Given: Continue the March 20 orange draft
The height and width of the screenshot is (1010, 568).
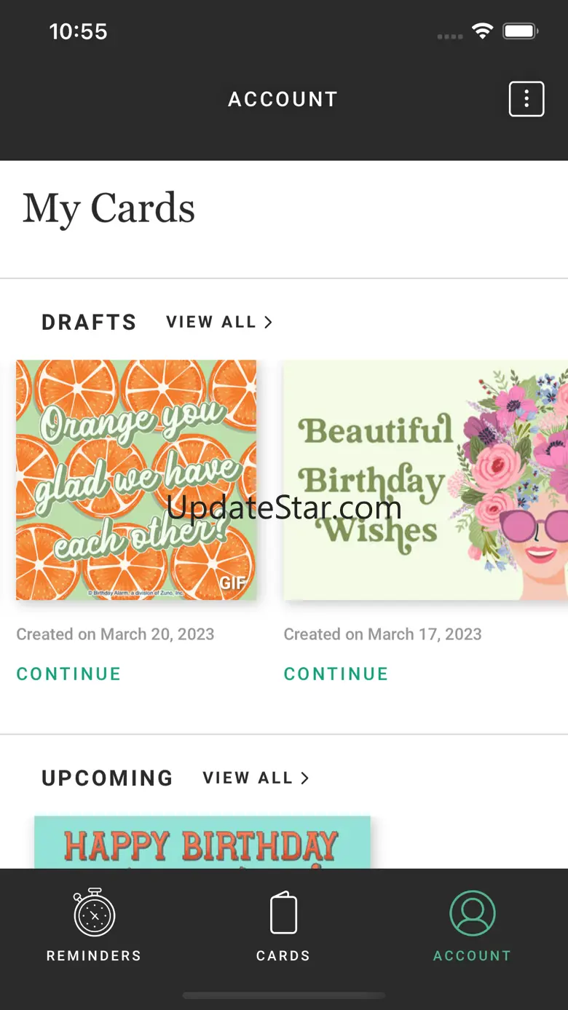Looking at the screenshot, I should pyautogui.click(x=68, y=674).
